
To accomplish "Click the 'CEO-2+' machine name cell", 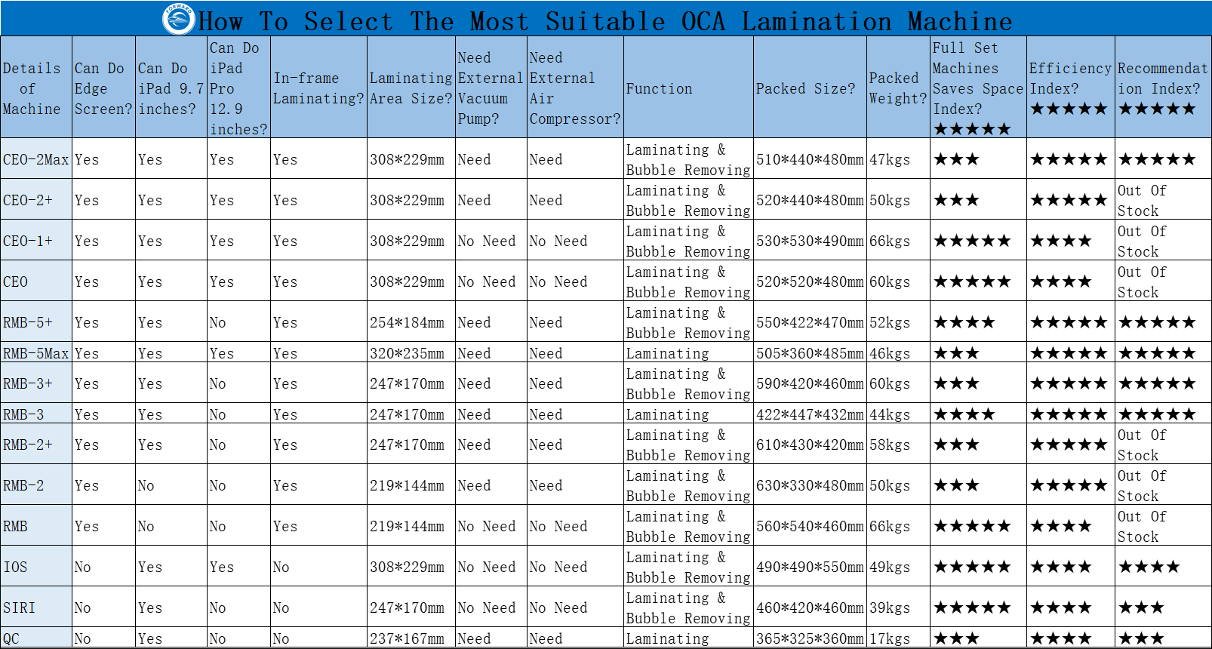I will click(x=36, y=200).
